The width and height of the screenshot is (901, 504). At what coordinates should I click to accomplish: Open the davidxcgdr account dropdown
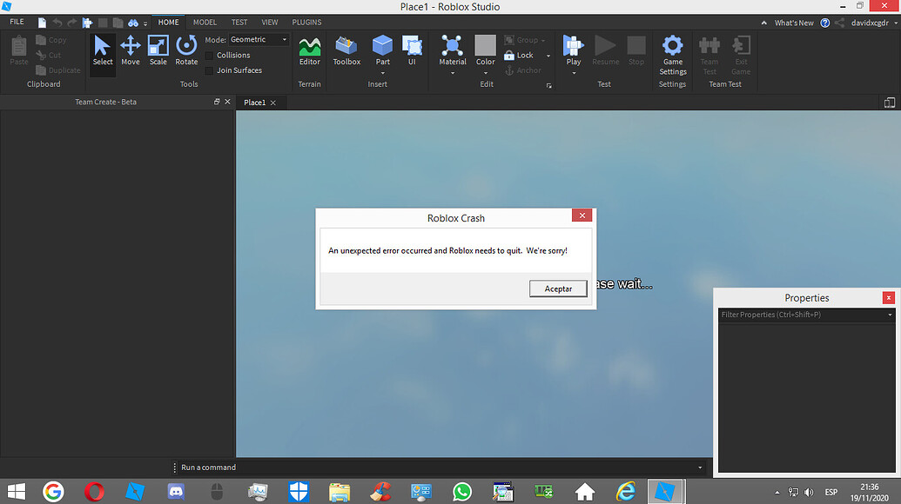click(x=874, y=23)
